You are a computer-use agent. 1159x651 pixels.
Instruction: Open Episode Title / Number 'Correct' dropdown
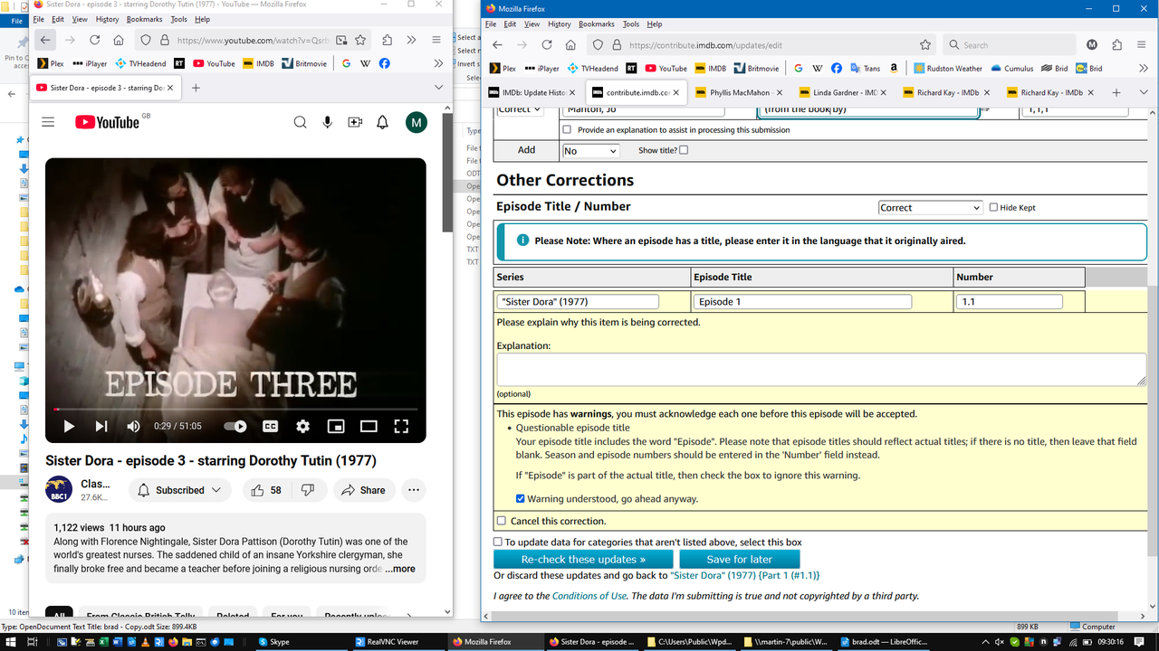930,207
